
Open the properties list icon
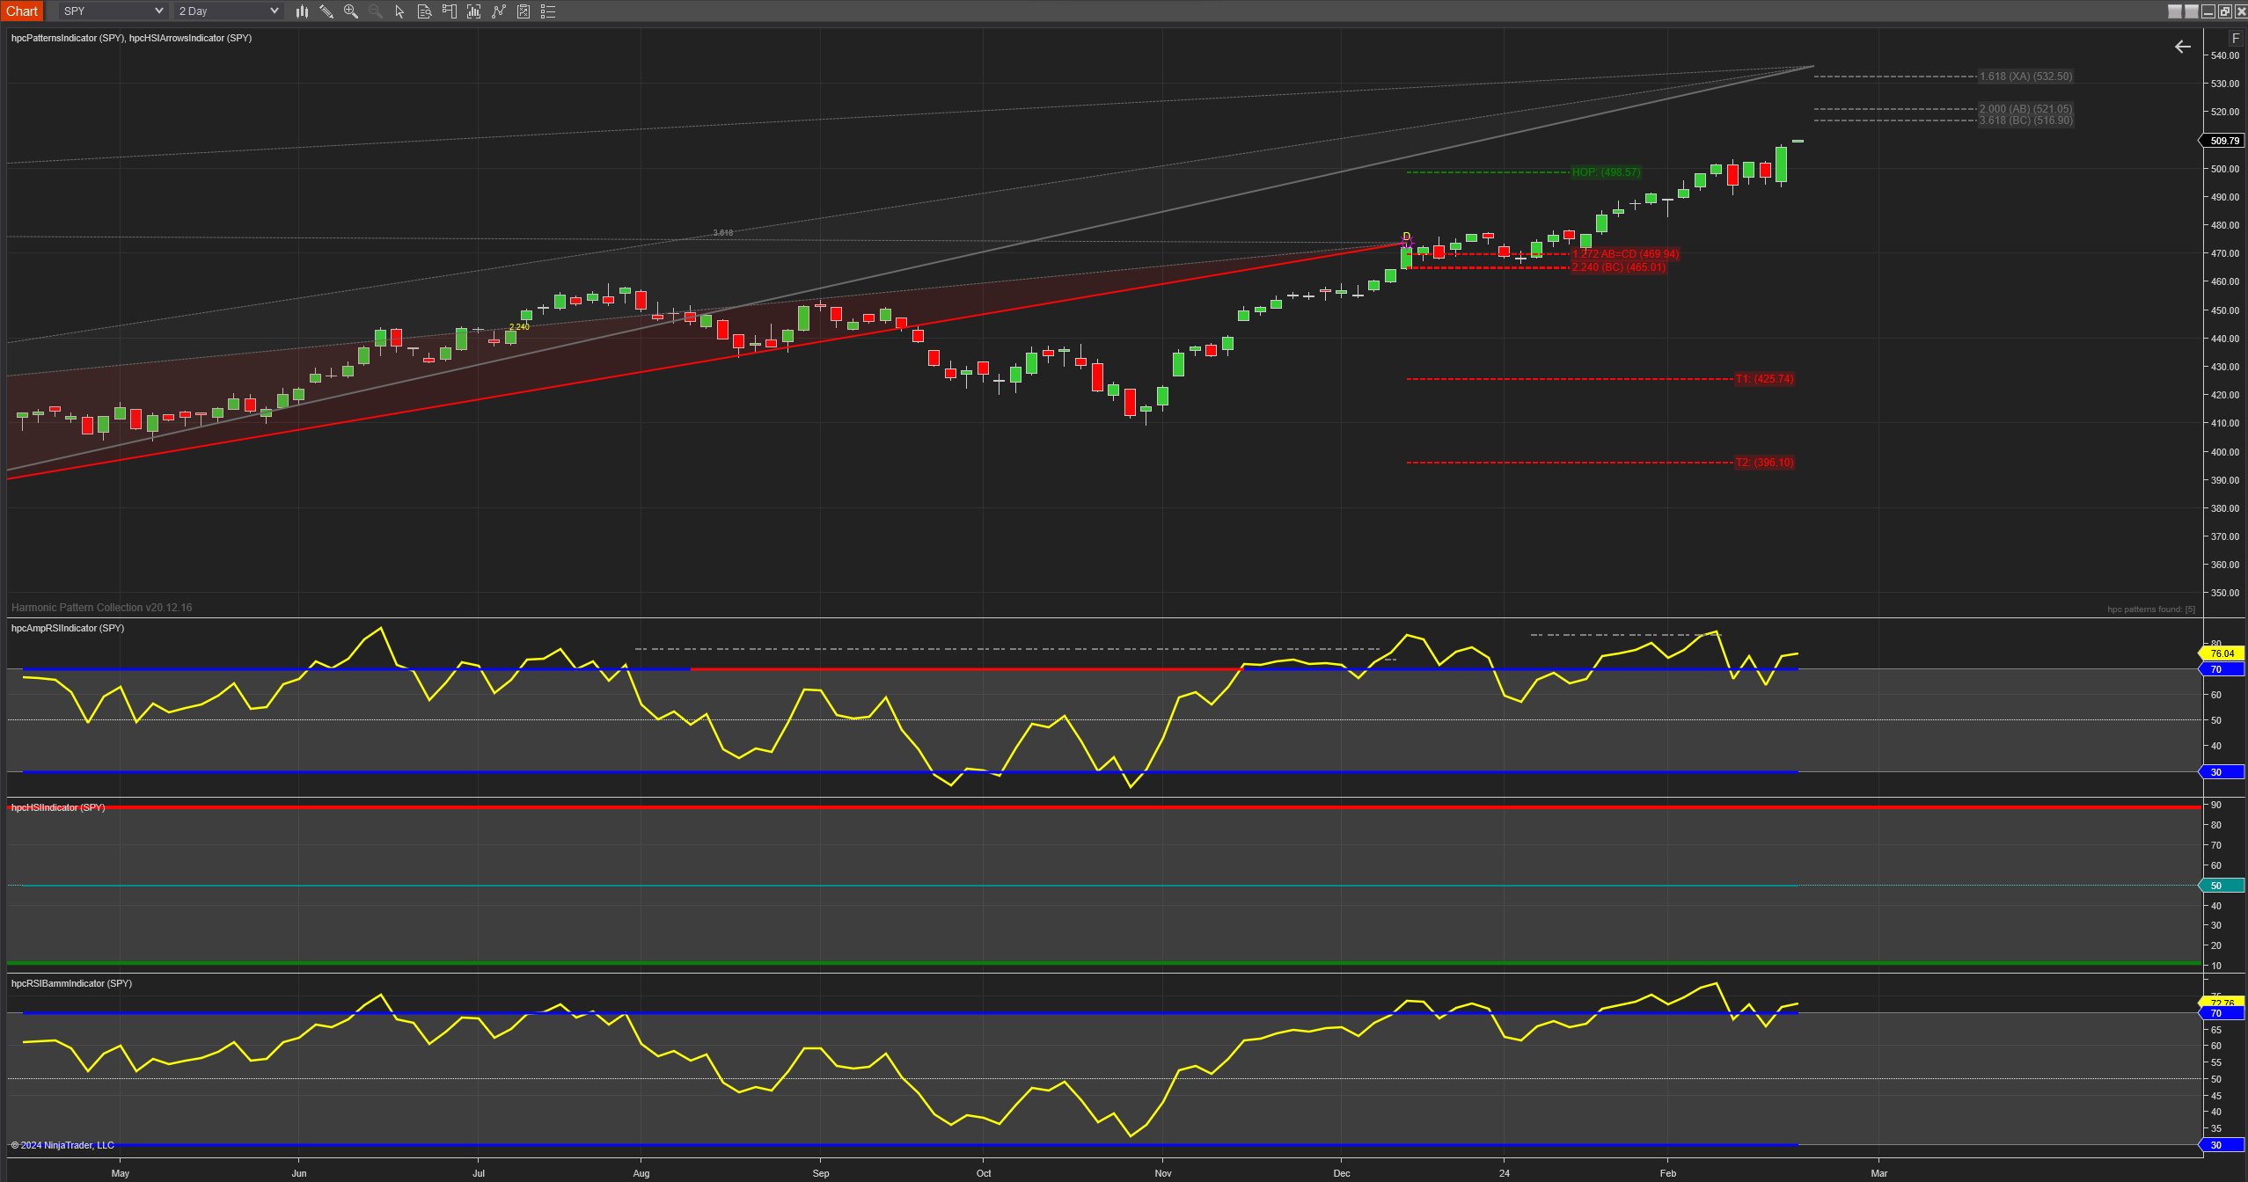click(x=548, y=11)
